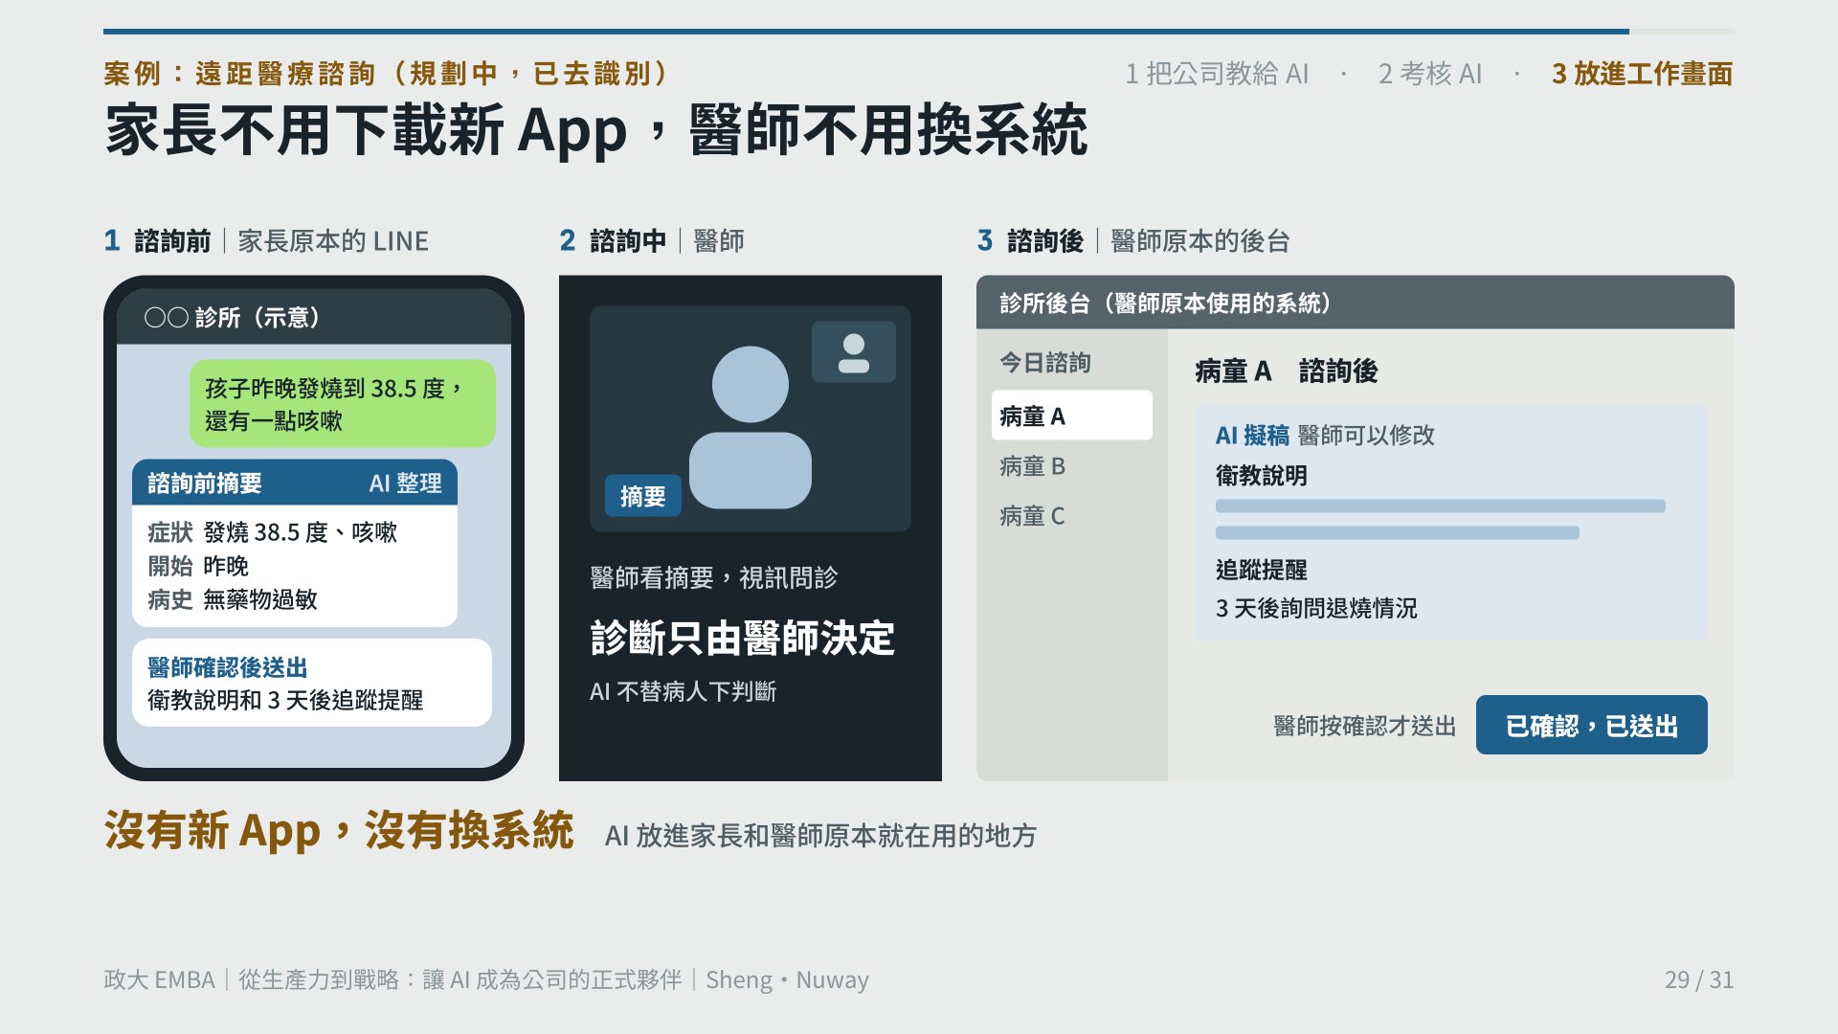Click the 摘要 badge on video panel
The width and height of the screenshot is (1838, 1034).
click(643, 496)
